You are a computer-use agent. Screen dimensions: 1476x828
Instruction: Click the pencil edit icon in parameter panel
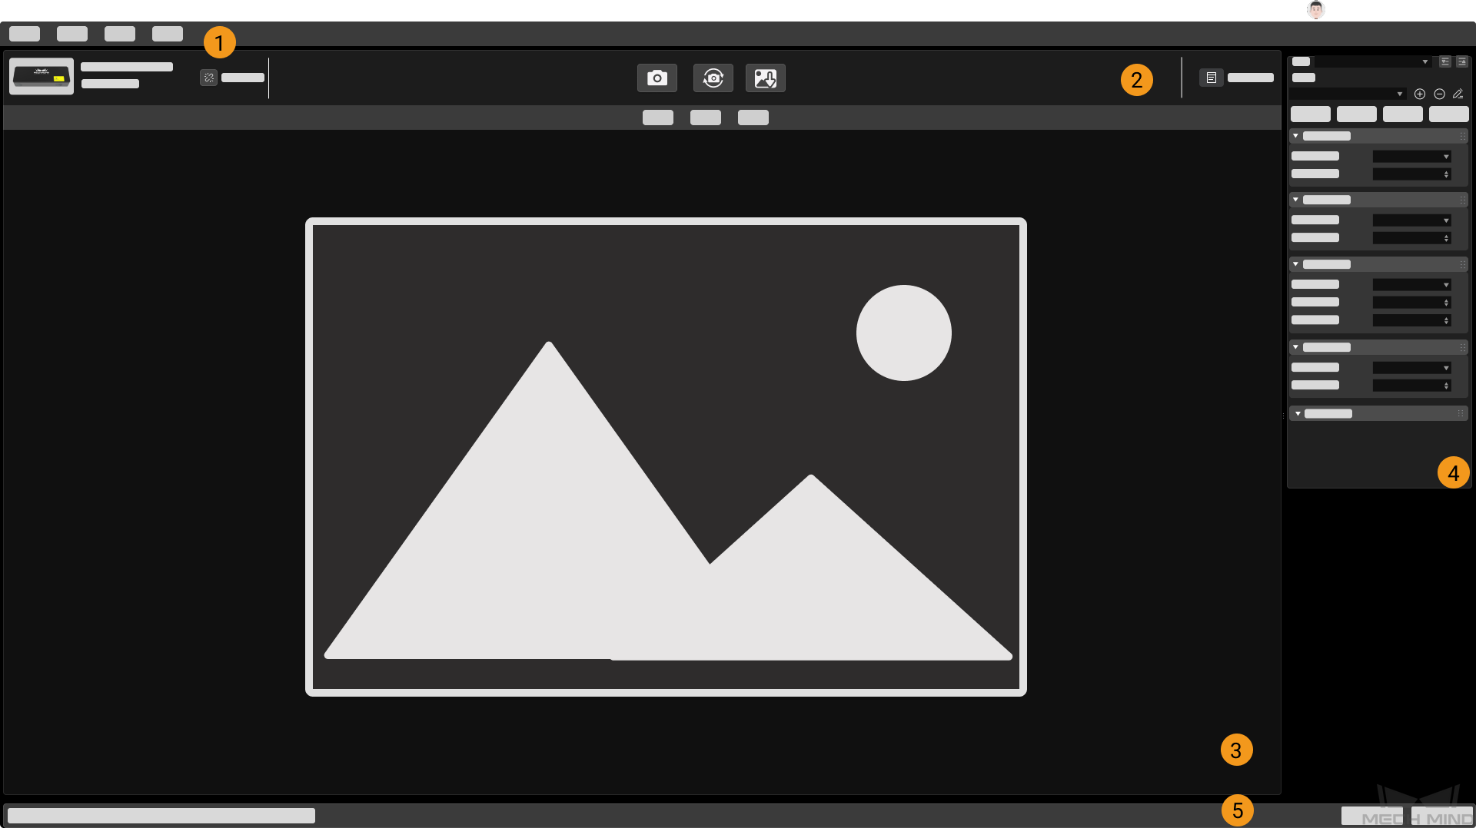[x=1458, y=94]
